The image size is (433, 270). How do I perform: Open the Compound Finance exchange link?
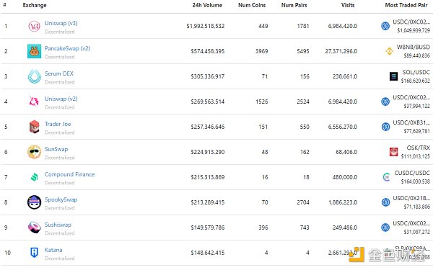69,174
